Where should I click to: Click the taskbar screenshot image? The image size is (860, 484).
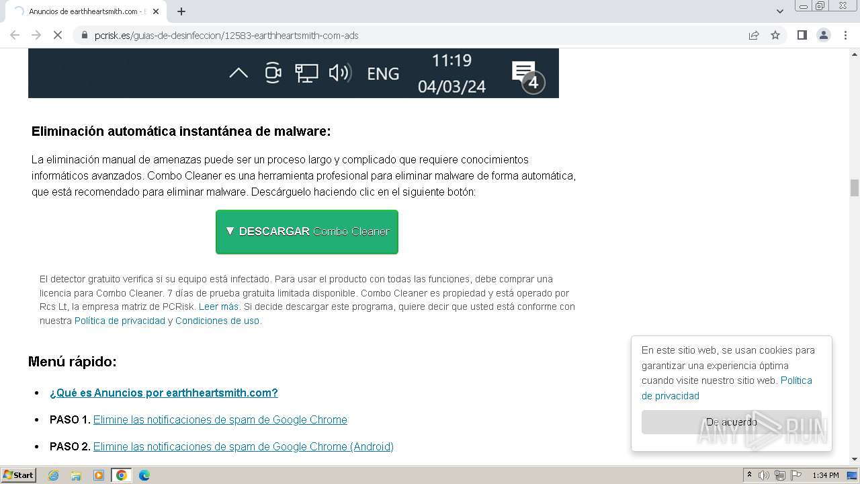pos(294,73)
